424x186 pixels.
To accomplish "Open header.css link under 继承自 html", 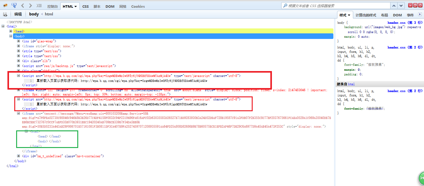I will [x=405, y=91].
